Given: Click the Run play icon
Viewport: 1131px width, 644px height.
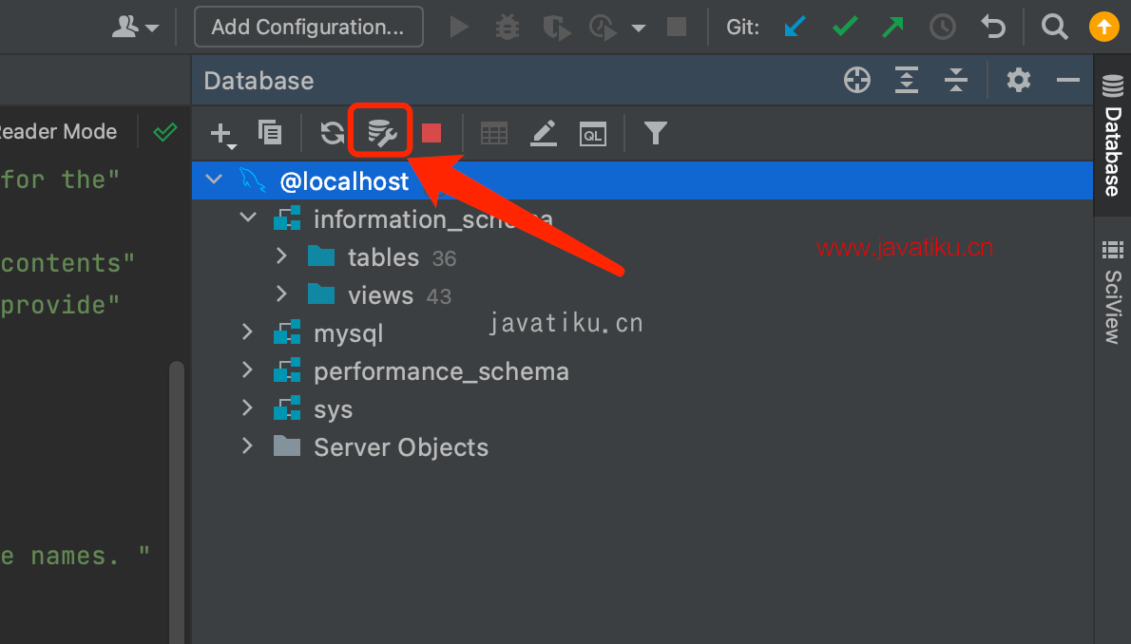Looking at the screenshot, I should pyautogui.click(x=459, y=28).
